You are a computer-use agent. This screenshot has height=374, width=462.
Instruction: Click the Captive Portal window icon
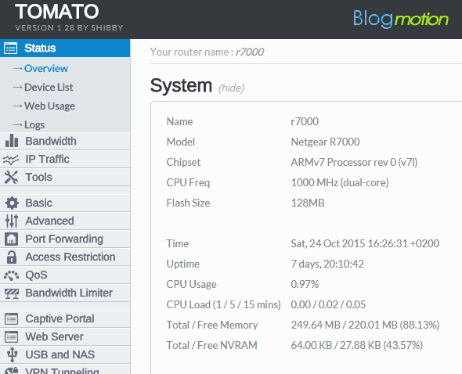(12, 319)
